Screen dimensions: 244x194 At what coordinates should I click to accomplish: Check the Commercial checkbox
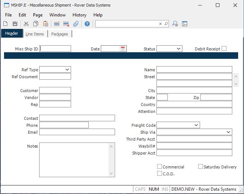tap(159, 167)
